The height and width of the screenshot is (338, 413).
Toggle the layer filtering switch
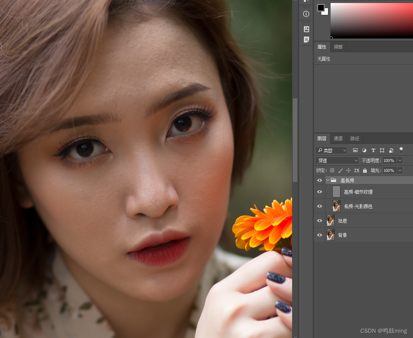click(401, 150)
